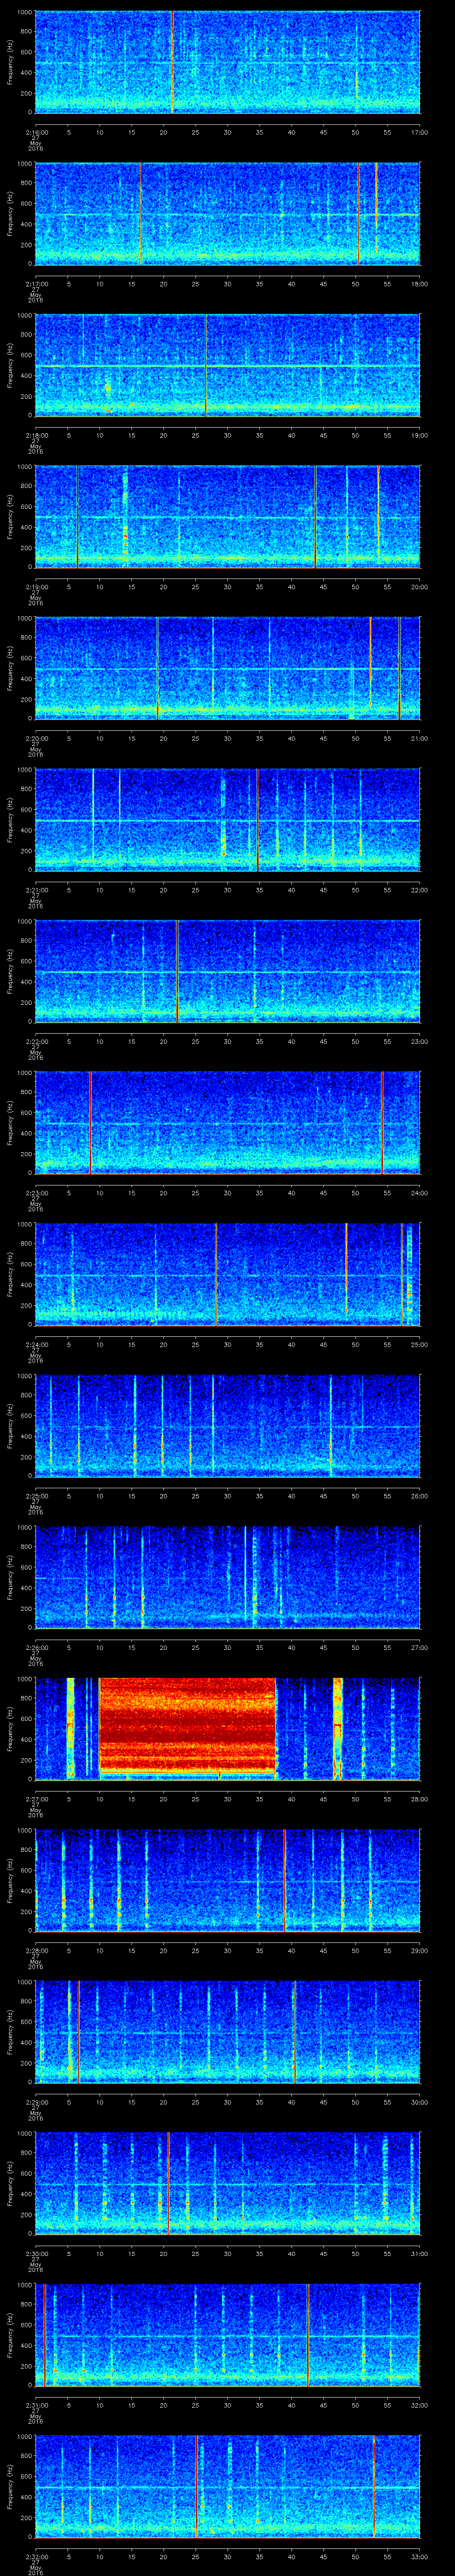This screenshot has width=455, height=2576.
Task: Select the spectrogram panel starting at 2:31:00
Action: click(x=227, y=2334)
